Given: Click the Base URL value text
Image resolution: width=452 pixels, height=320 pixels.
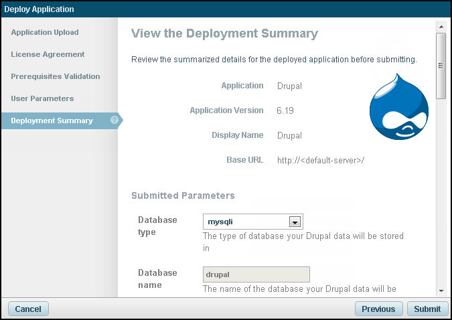Looking at the screenshot, I should [321, 160].
